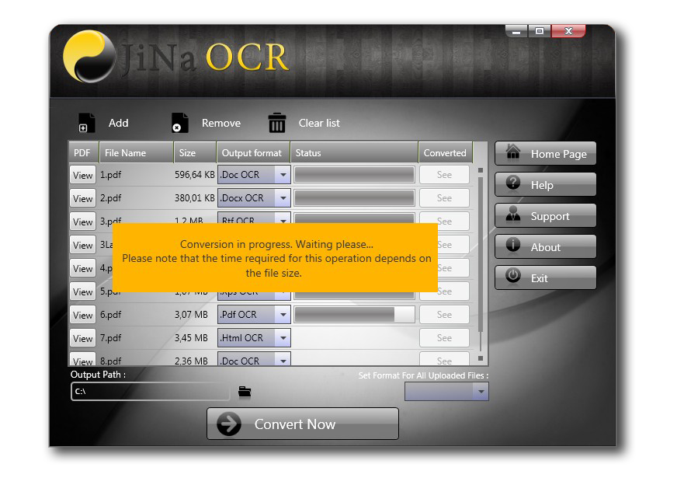The width and height of the screenshot is (691, 492).
Task: Click size value 380,01 KB
Action: click(194, 198)
